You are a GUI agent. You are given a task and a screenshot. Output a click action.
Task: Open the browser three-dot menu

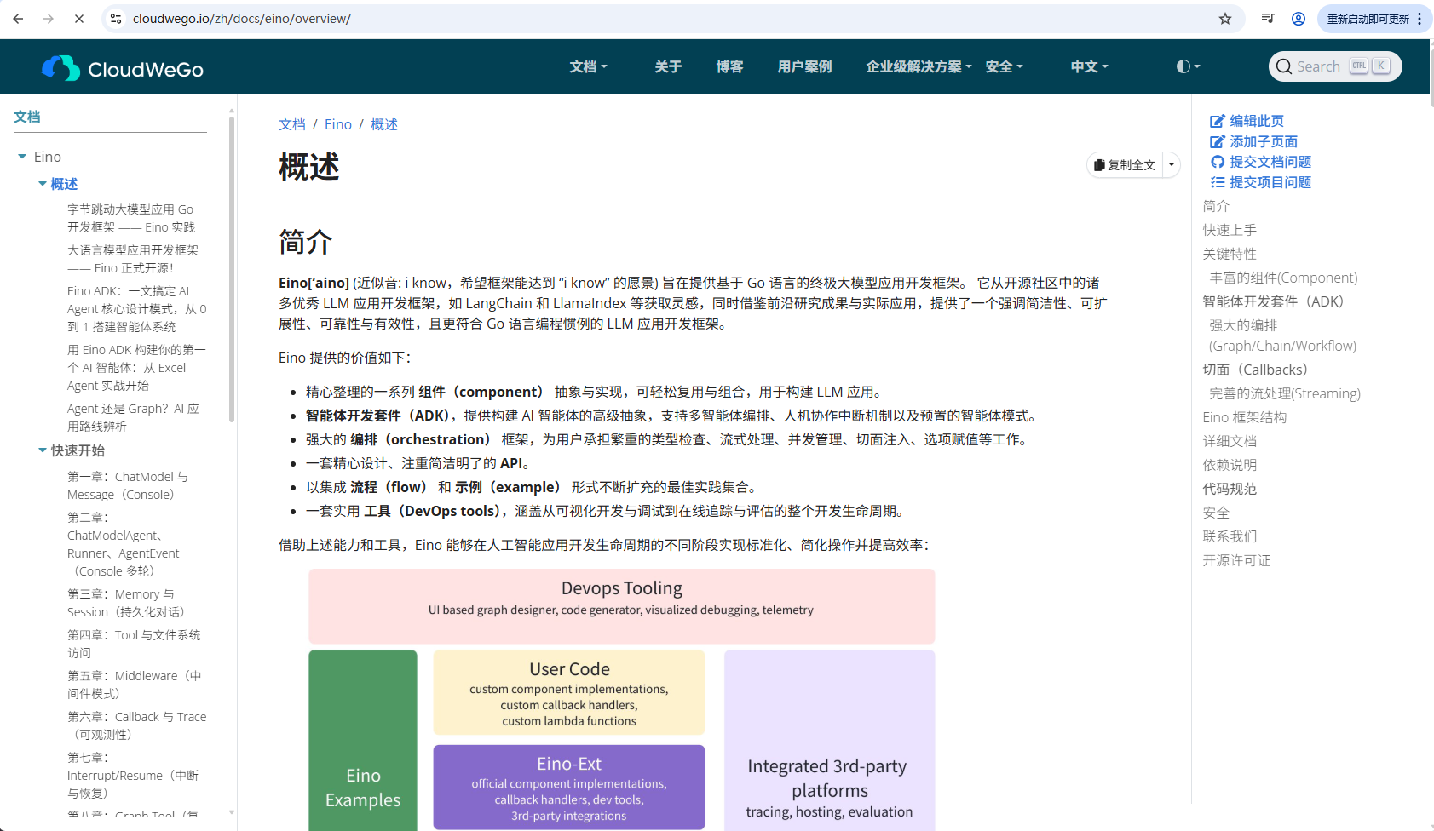pos(1420,19)
